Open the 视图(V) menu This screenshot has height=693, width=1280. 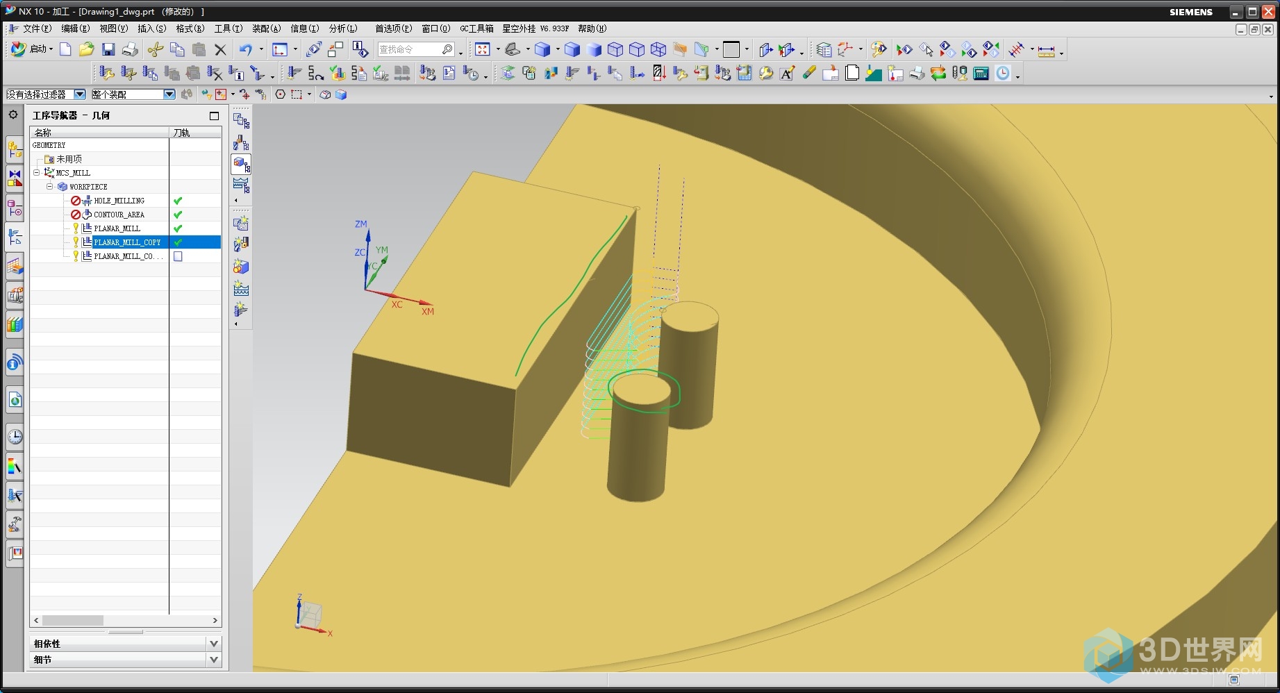(x=113, y=28)
